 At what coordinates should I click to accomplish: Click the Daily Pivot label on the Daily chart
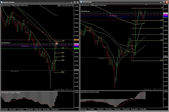point(124,17)
